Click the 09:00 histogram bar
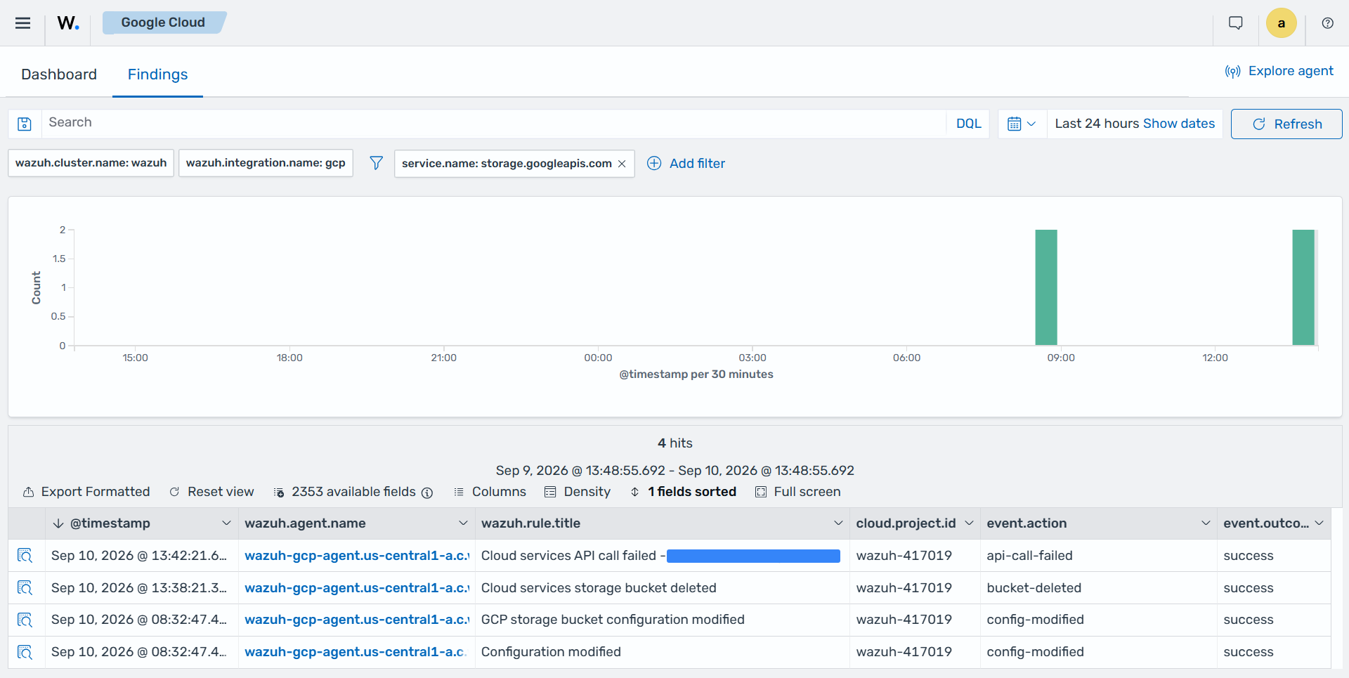The image size is (1349, 678). point(1046,287)
